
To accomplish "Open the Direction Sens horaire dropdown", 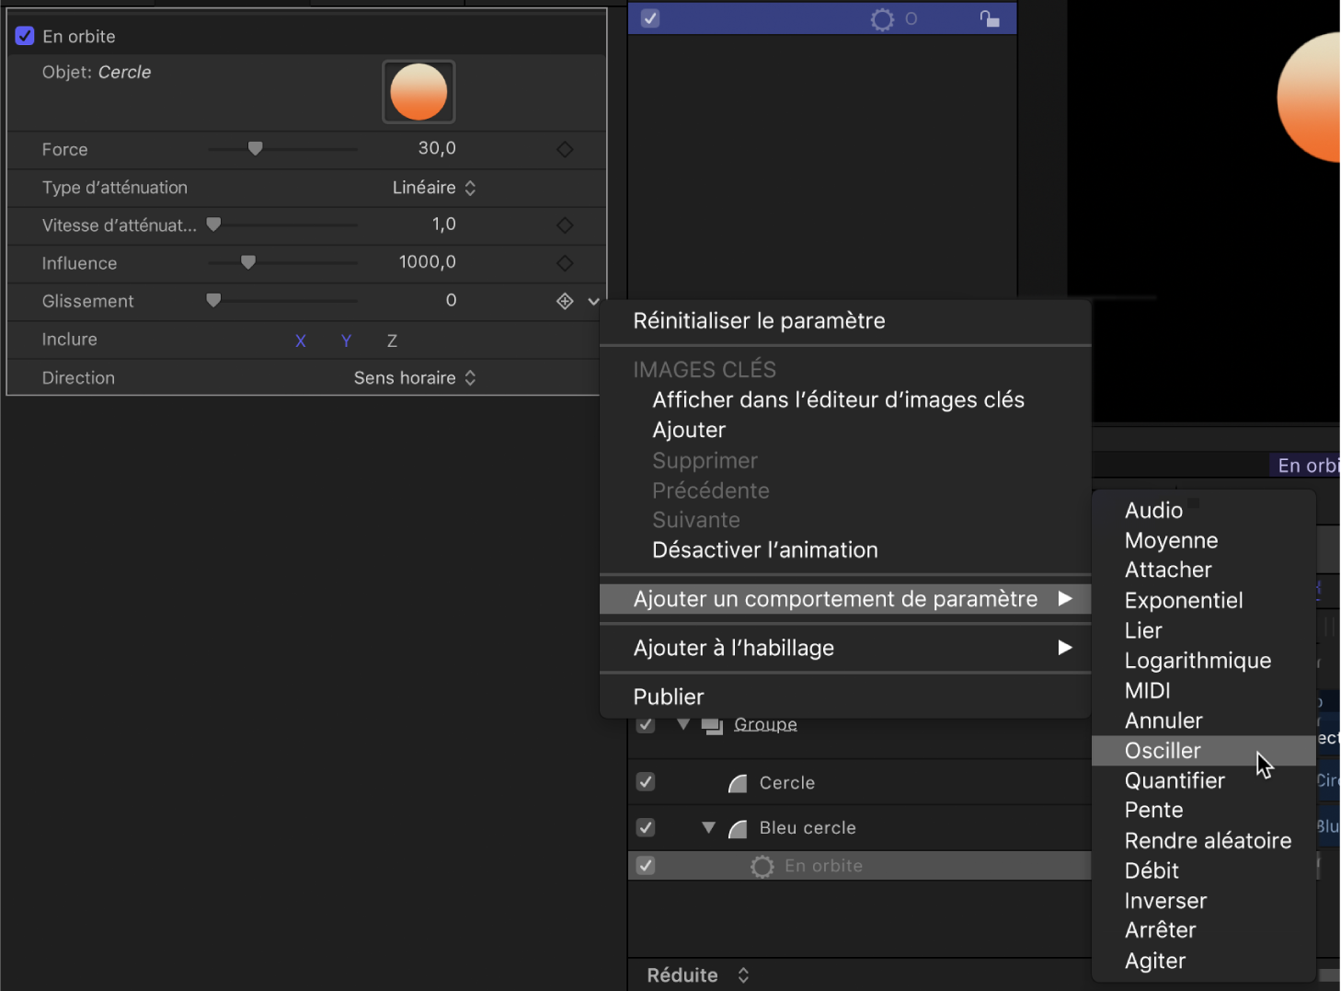I will (x=415, y=377).
